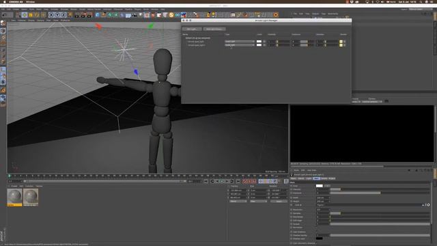
Task: Toggle the Y axis lock
Action: coord(57,15)
